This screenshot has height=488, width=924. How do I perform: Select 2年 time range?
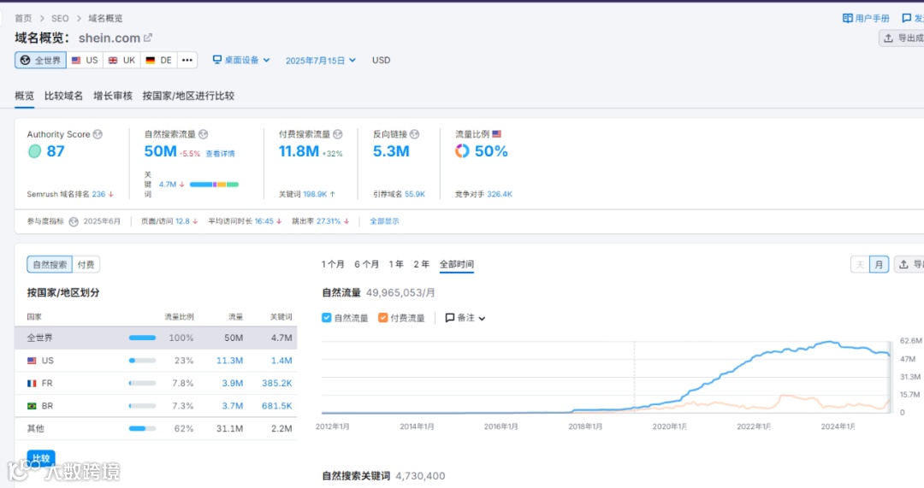[421, 264]
